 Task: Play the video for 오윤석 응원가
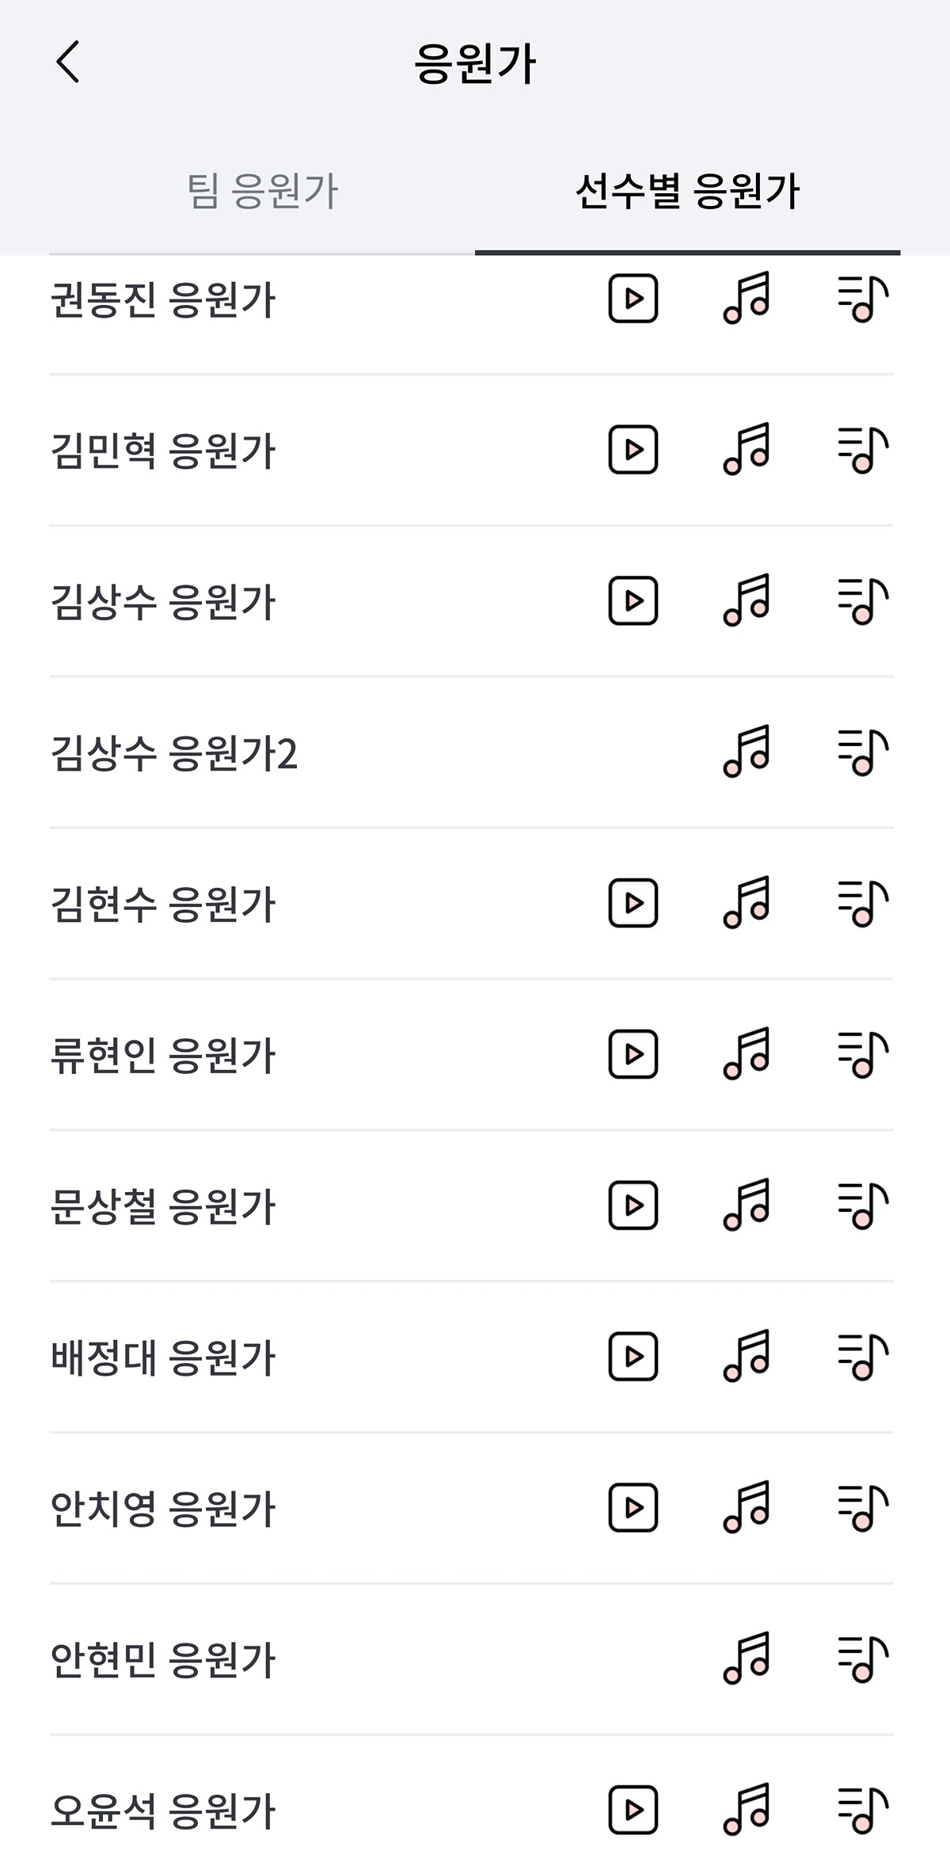tap(633, 1810)
